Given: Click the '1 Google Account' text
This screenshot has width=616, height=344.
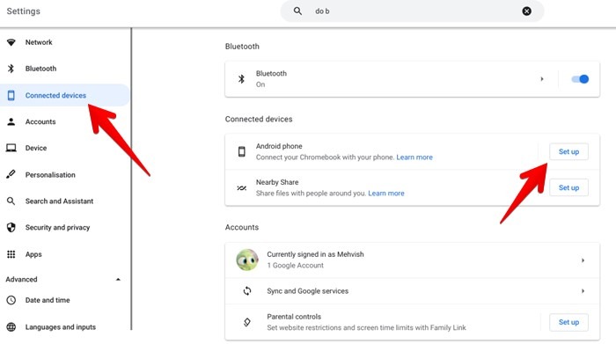Looking at the screenshot, I should pos(295,266).
